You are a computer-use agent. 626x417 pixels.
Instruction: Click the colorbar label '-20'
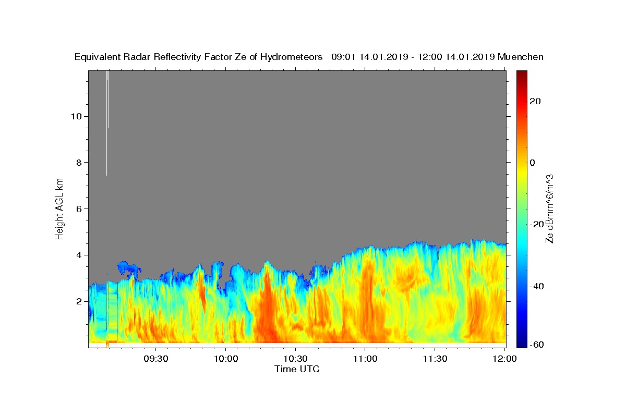pos(536,224)
